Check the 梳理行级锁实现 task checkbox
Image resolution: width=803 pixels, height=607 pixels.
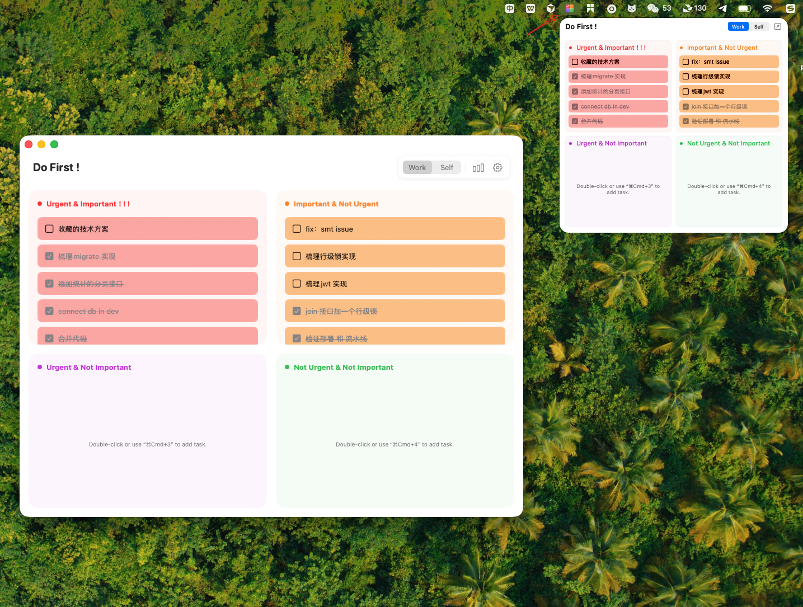[x=296, y=256]
